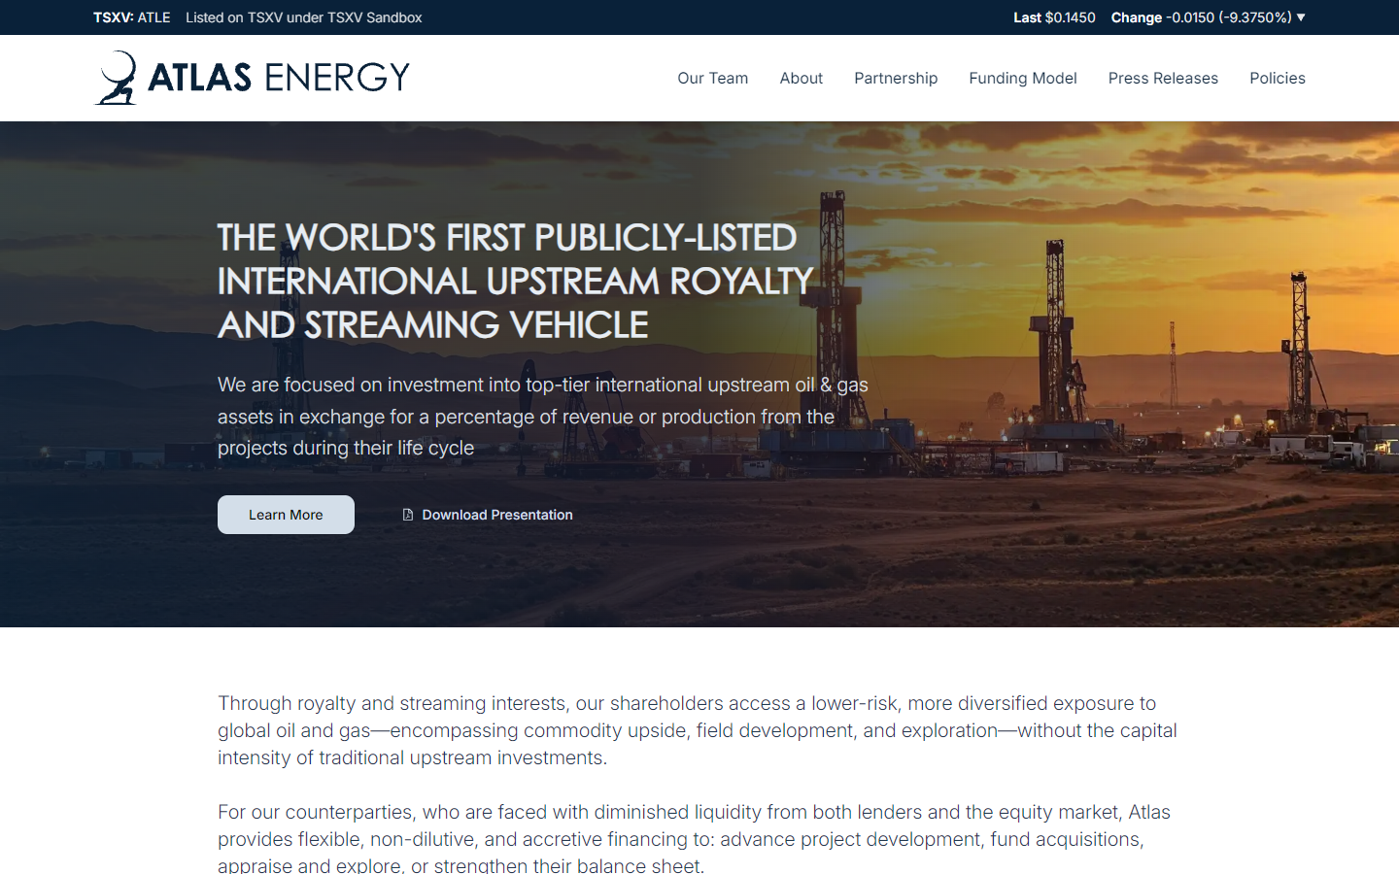
Task: Open the Our Team page
Action: pyautogui.click(x=712, y=78)
